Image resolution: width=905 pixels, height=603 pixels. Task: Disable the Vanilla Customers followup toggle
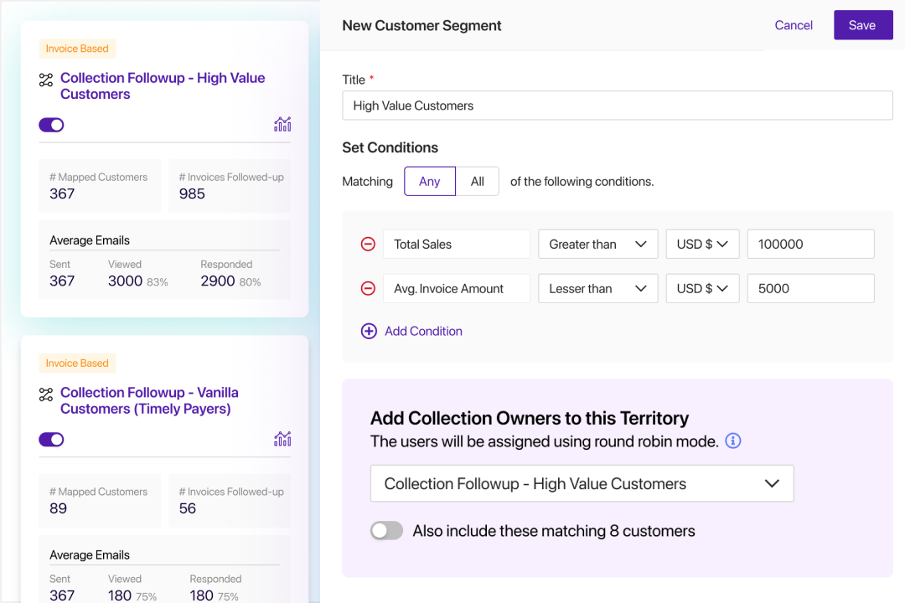[51, 440]
